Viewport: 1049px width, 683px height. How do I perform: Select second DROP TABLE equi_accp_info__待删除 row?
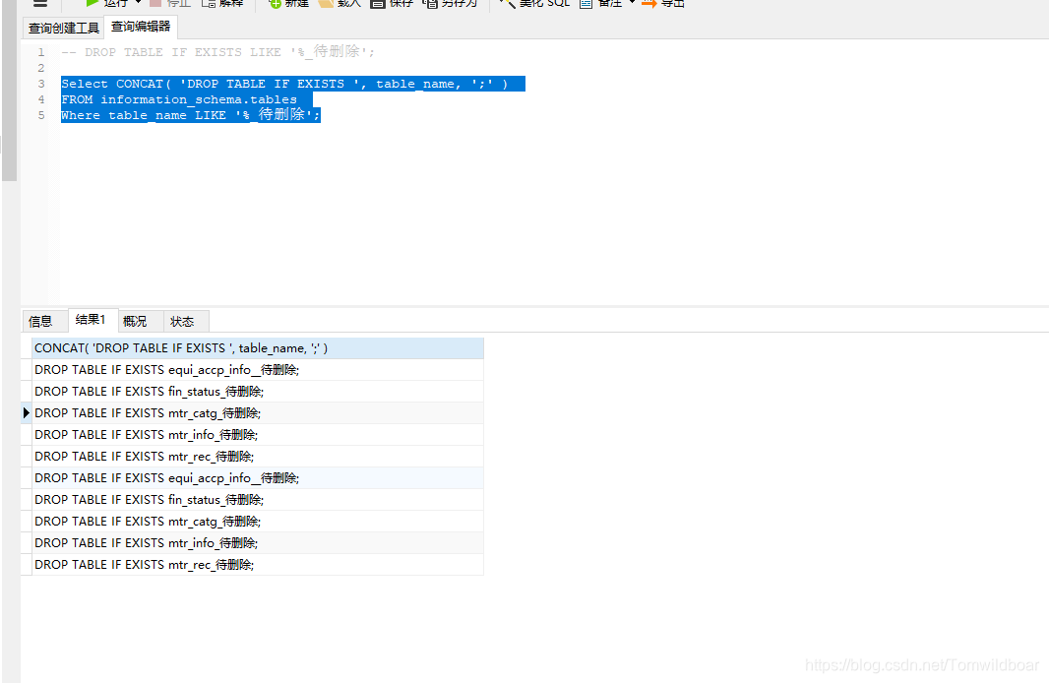coord(258,478)
